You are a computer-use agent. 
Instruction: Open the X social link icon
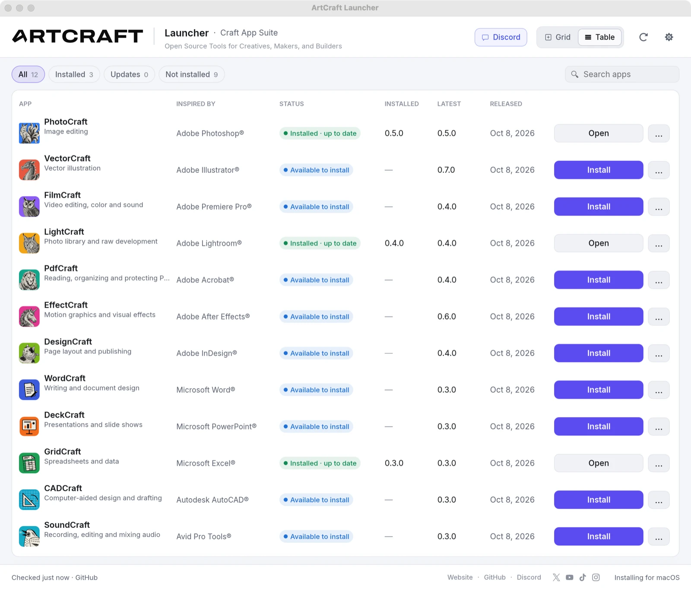tap(556, 577)
